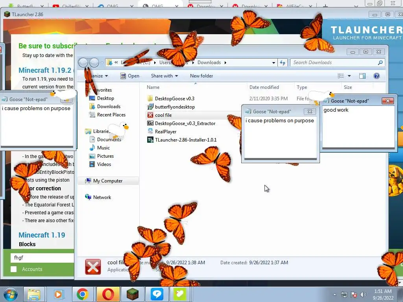Click the i cause problems text in left Goose note
Screen dimensions: 403x302
point(36,109)
